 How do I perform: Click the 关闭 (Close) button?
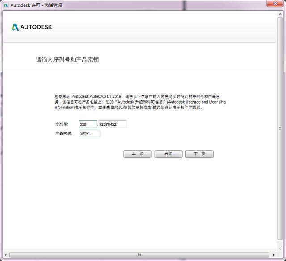(168, 154)
